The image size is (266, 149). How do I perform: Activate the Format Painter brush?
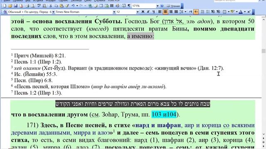(67, 6)
